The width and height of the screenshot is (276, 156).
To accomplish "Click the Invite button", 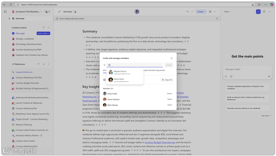I will (x=169, y=65).
